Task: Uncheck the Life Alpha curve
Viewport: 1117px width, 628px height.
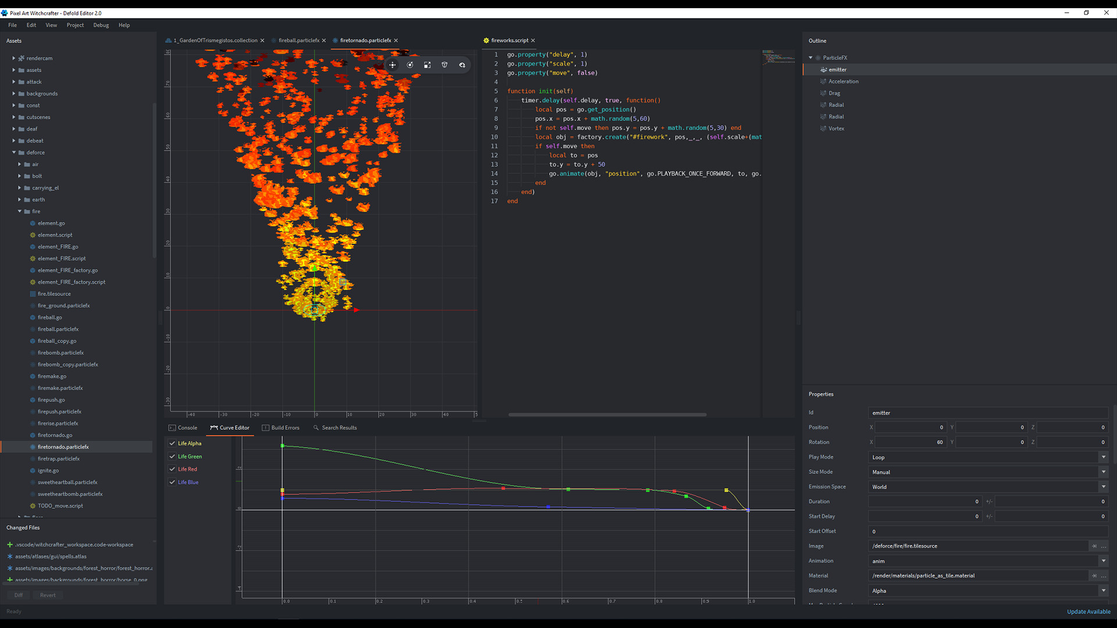Action: 172,443
